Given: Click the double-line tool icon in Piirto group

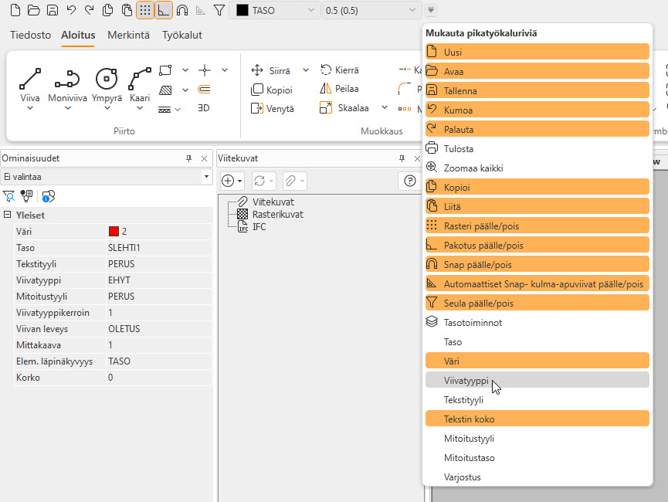Looking at the screenshot, I should click(205, 90).
